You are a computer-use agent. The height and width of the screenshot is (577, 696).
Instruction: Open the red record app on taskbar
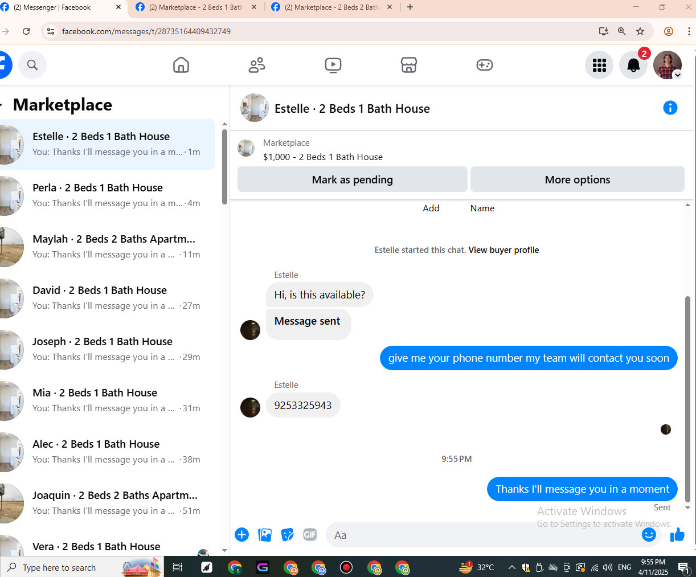click(x=346, y=567)
